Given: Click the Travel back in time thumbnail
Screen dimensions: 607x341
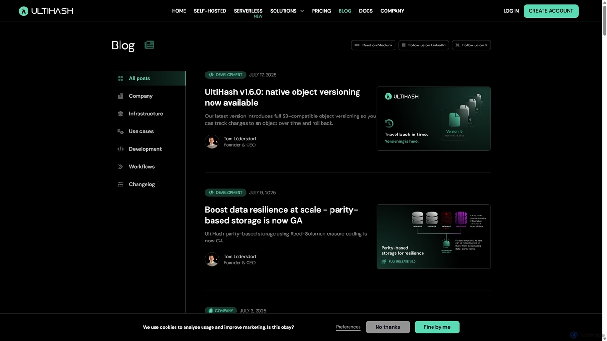Looking at the screenshot, I should point(433,118).
